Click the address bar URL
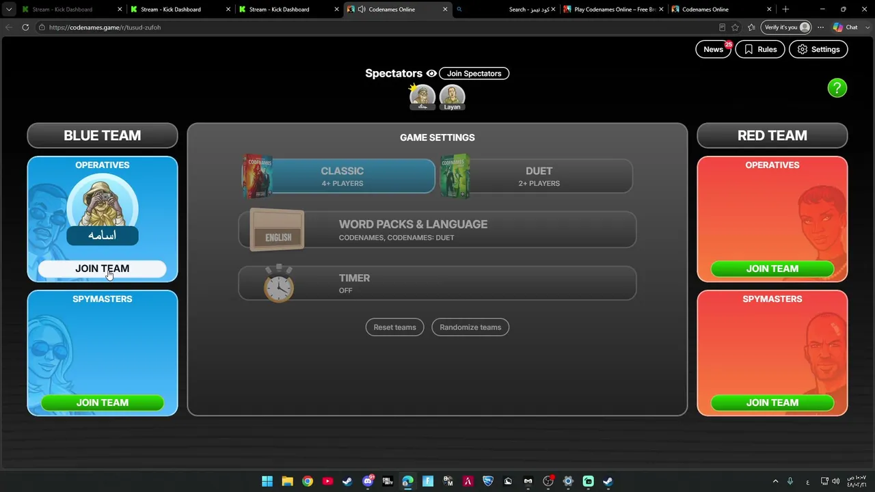The width and height of the screenshot is (875, 492). point(105,27)
